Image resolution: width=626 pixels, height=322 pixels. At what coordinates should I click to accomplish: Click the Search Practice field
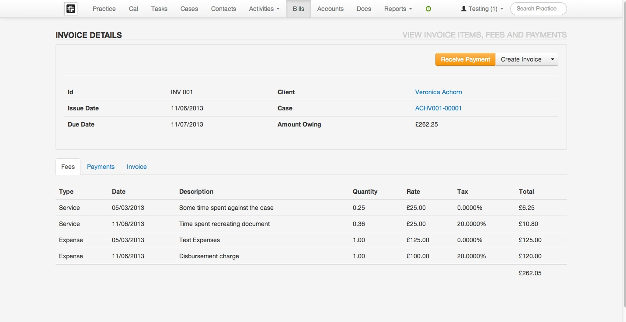538,8
